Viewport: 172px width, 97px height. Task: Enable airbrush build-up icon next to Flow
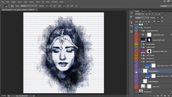pyautogui.click(x=72, y=6)
